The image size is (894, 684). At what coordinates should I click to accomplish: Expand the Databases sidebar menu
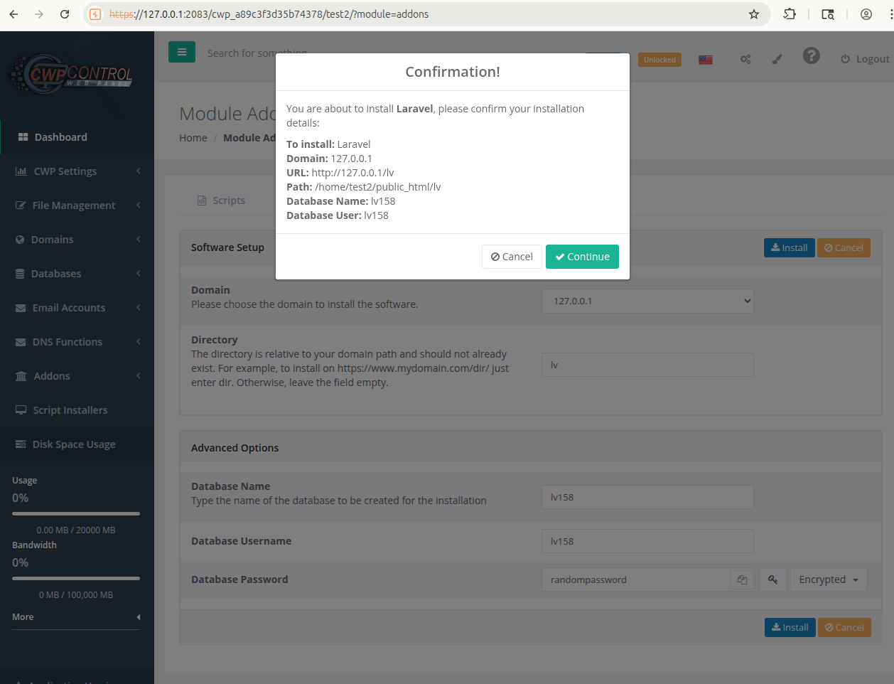(x=77, y=274)
